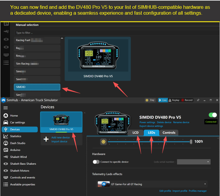This screenshot has height=196, width=220.
Task: Toggle the Live mode button
Action: [162, 100]
